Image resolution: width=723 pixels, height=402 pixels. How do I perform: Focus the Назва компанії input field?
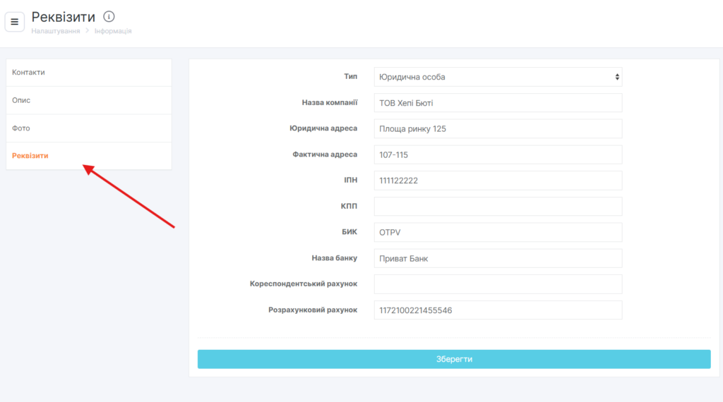498,103
